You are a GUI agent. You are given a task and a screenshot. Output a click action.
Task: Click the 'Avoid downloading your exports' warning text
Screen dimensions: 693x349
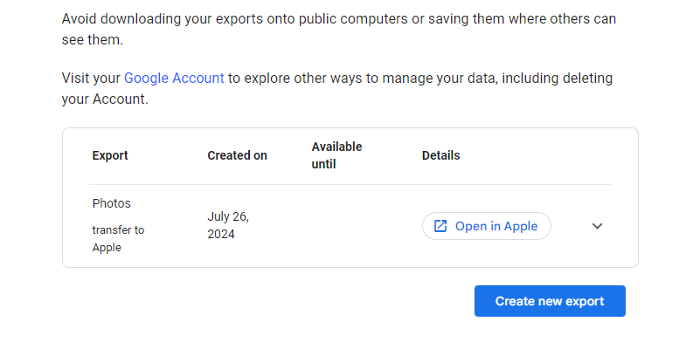click(175, 17)
